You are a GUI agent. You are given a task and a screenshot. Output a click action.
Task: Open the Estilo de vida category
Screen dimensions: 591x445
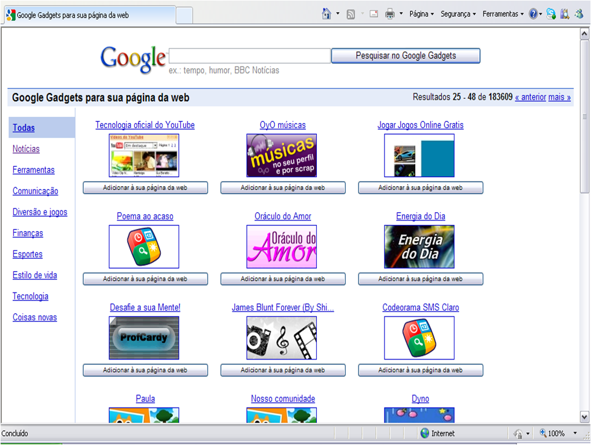click(35, 276)
